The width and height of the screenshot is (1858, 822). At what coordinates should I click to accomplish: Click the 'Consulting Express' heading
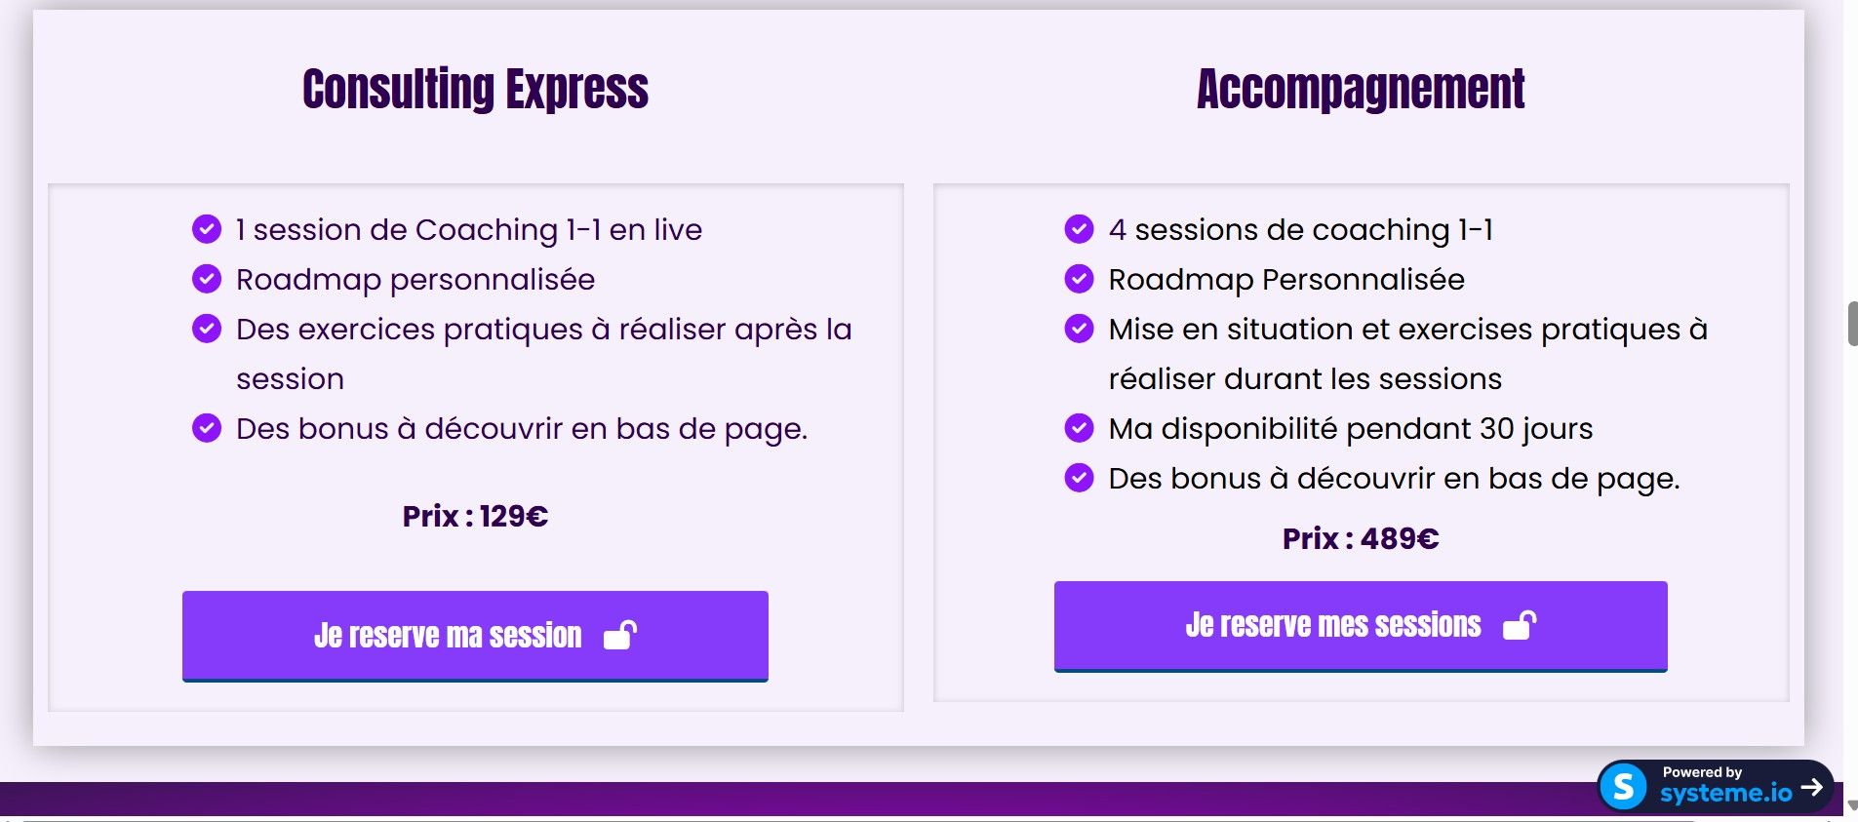(x=475, y=90)
